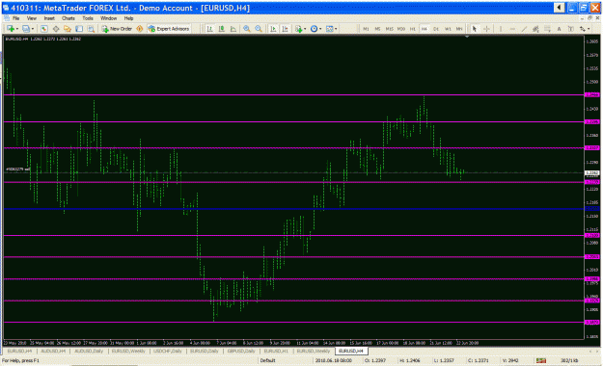Click the New Order button
603x366 pixels.
117,29
